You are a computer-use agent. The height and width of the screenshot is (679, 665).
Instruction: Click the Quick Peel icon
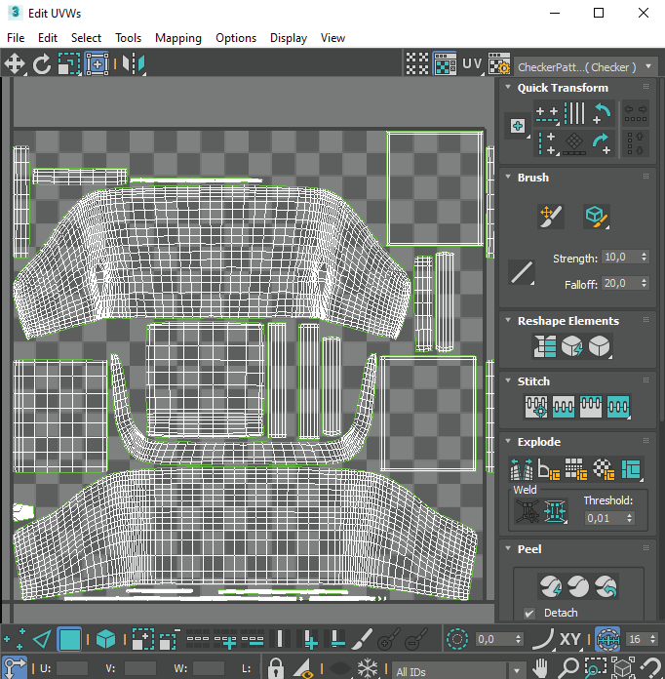coord(551,585)
